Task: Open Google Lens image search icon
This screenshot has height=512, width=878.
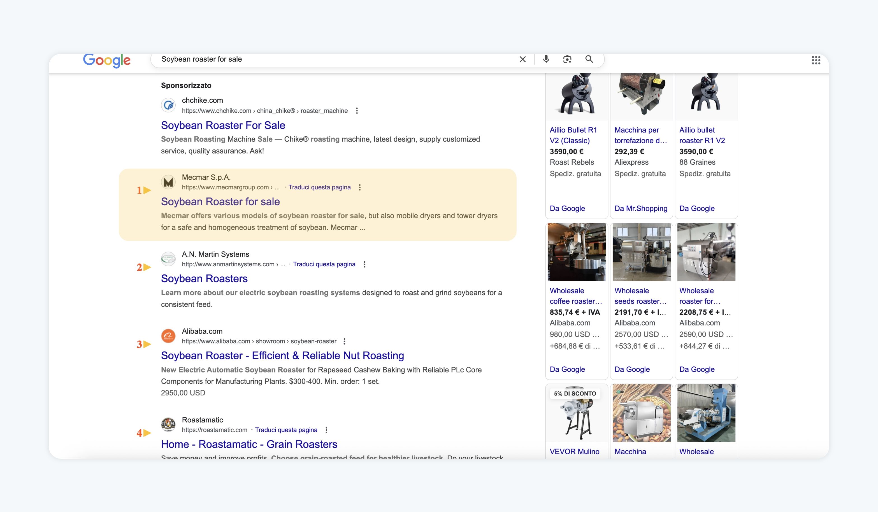Action: point(567,59)
